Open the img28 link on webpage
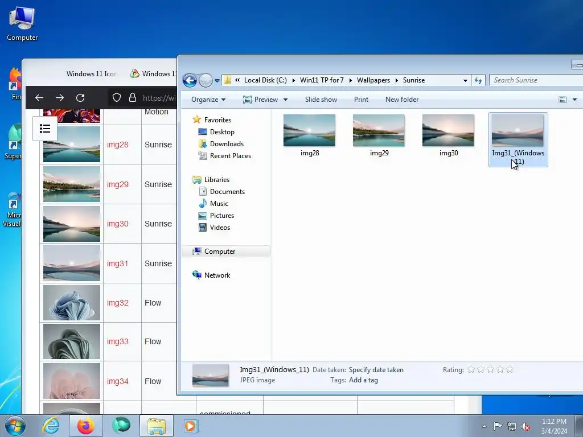The height and width of the screenshot is (437, 583). 118,145
